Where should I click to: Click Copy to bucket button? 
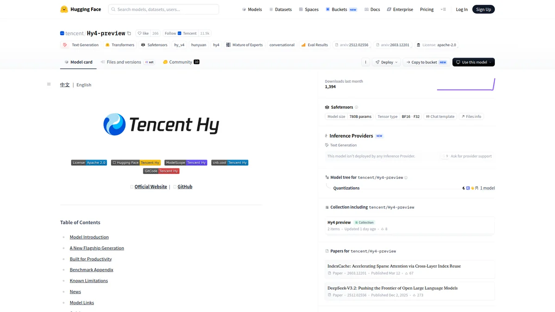[426, 62]
